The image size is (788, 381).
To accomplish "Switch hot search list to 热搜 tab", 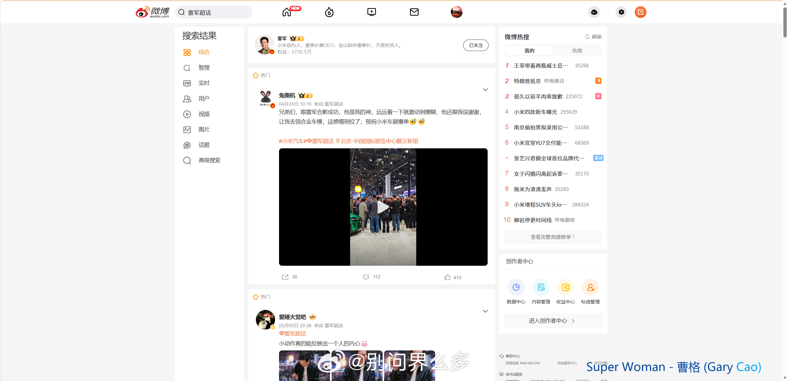I will coord(577,50).
